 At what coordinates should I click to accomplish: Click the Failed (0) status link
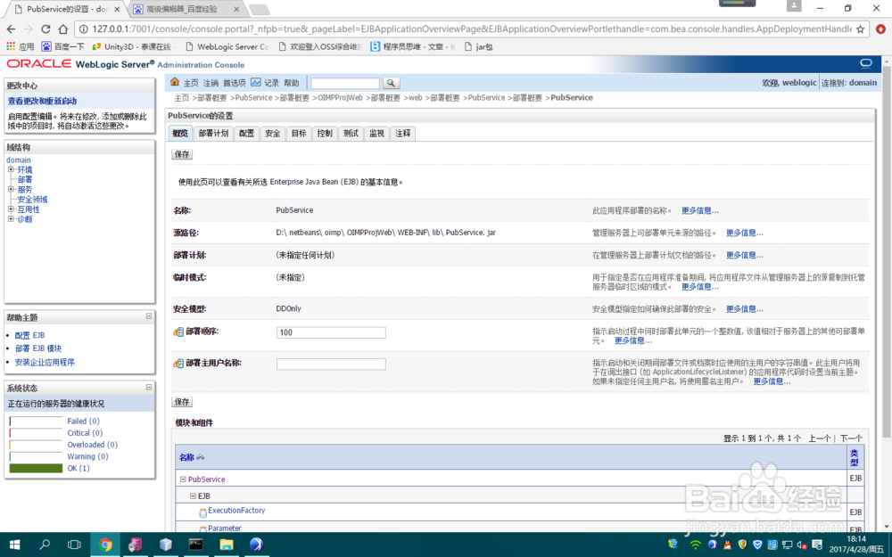pos(83,422)
